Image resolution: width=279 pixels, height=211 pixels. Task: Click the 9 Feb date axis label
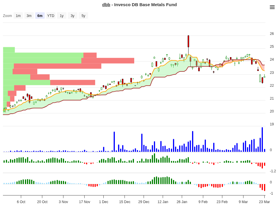point(203,202)
